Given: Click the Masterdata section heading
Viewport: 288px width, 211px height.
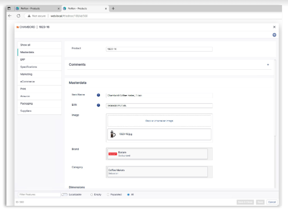Looking at the screenshot, I should (x=78, y=83).
